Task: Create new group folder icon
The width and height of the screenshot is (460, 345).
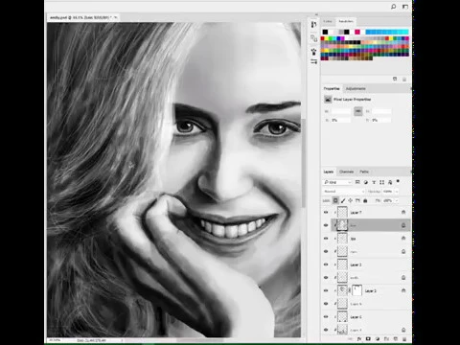Action: tap(386, 339)
